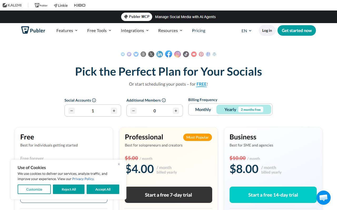Open the chat support bubble
This screenshot has width=337, height=210.
tap(324, 198)
